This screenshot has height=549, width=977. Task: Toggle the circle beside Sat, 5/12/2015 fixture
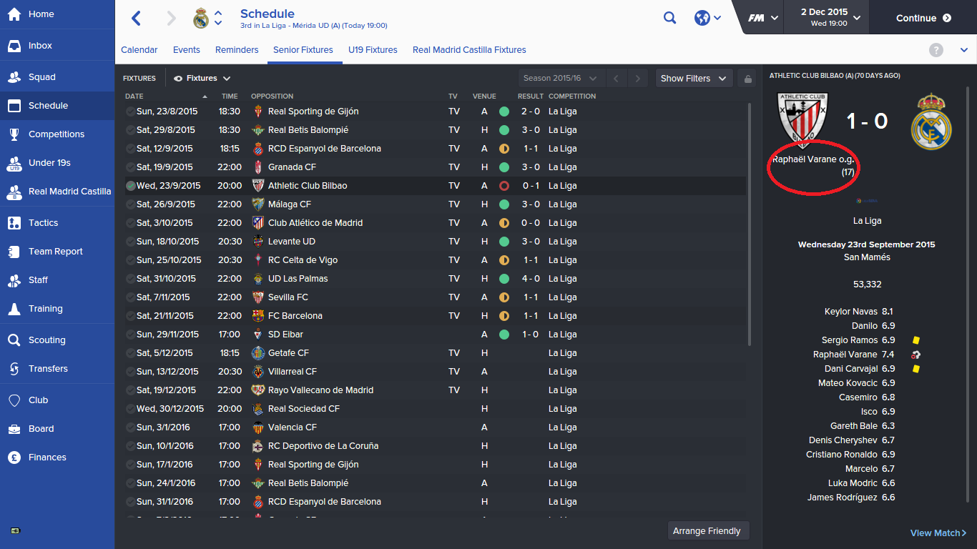[130, 353]
